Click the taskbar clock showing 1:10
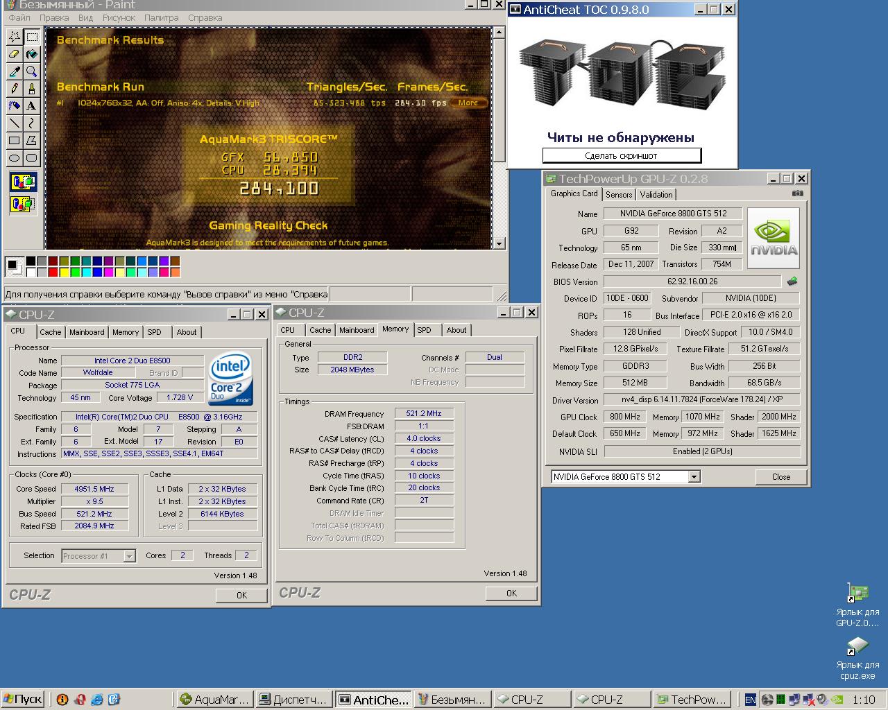This screenshot has width=888, height=710. coord(864,700)
